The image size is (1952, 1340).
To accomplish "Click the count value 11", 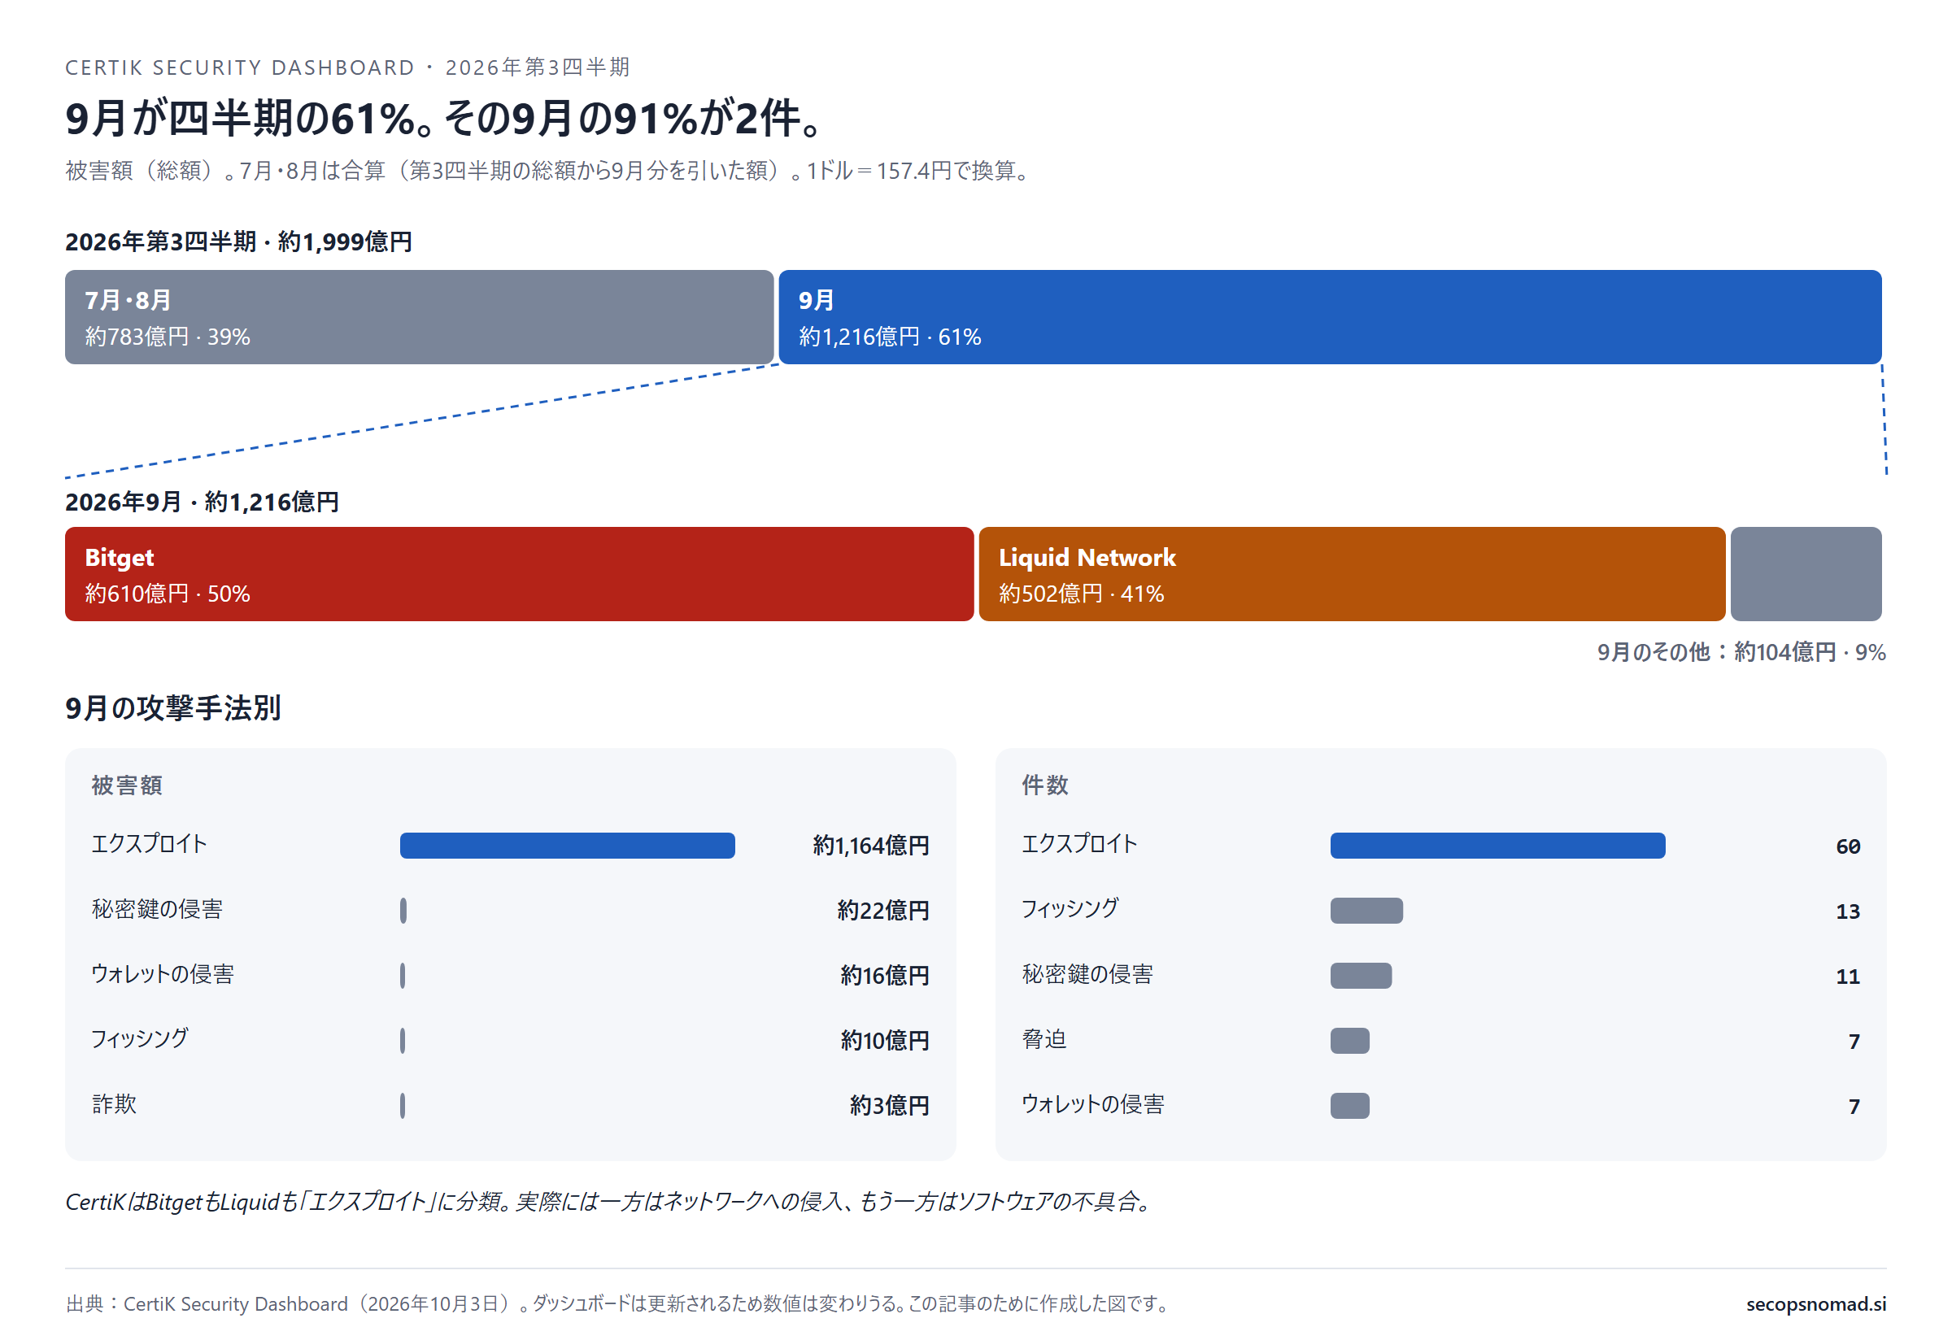I will pyautogui.click(x=1847, y=976).
